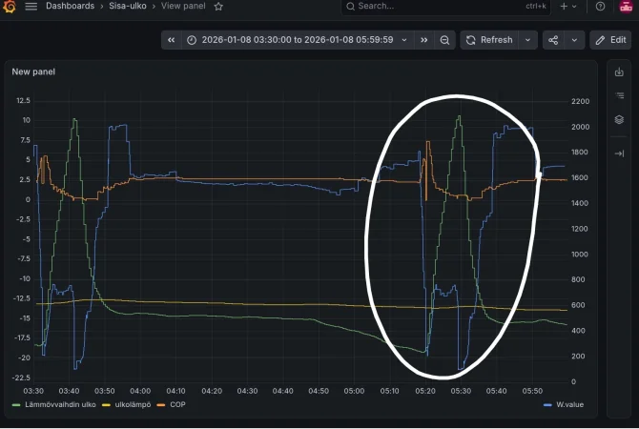The image size is (639, 429).
Task: Collapse sidebar with arrow-to-bar icon
Action: pos(619,153)
